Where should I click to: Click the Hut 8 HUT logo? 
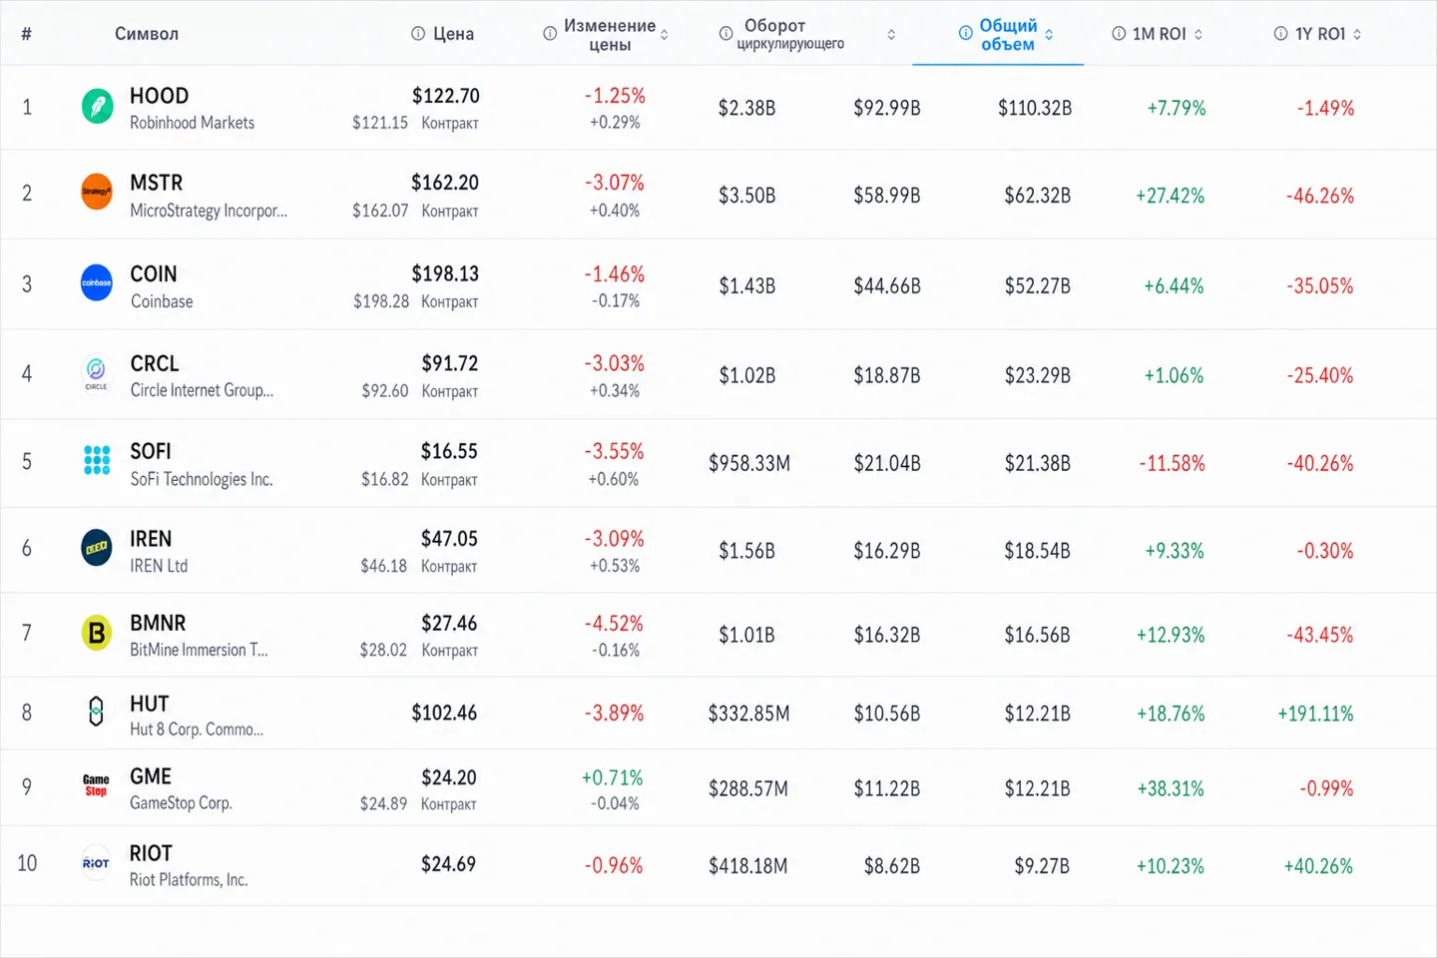coord(97,713)
